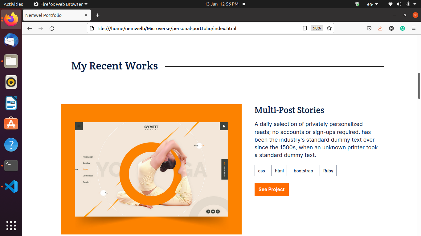This screenshot has height=236, width=421.
Task: Click the My Recent Works heading
Action: pyautogui.click(x=115, y=66)
